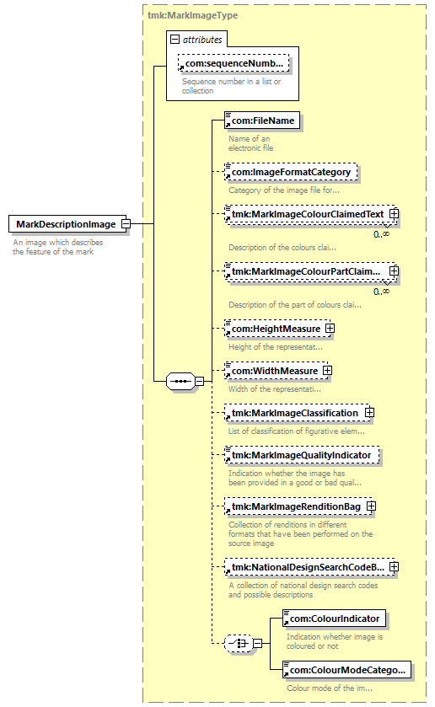Expand tmk:NationalDesignSearchCodeB element
Image resolution: width=435 pixels, height=707 pixels.
click(394, 566)
